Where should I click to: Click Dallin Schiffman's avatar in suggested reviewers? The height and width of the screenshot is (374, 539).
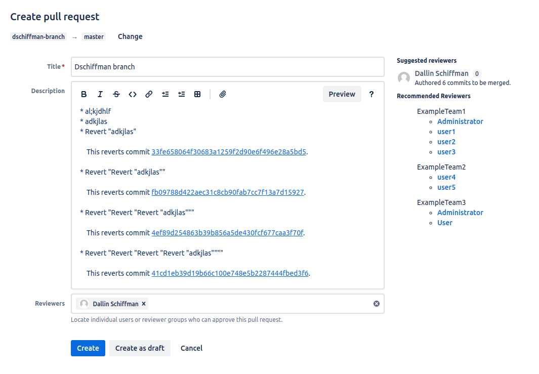(x=403, y=78)
